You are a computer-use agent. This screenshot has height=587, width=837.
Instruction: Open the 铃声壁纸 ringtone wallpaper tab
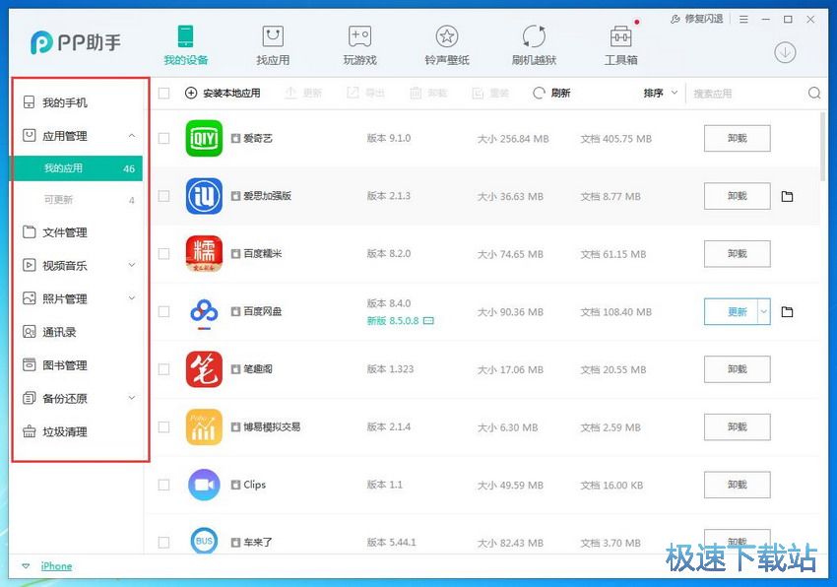pyautogui.click(x=447, y=46)
